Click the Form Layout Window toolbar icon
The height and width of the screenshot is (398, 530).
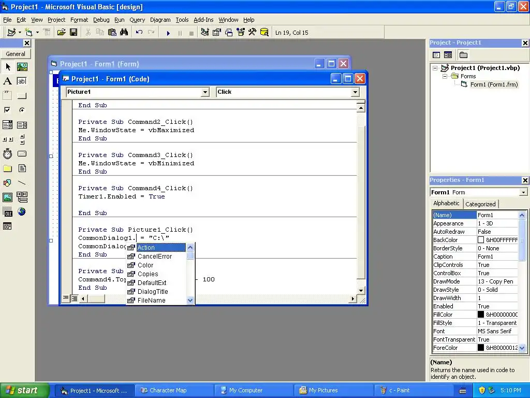[x=229, y=33]
